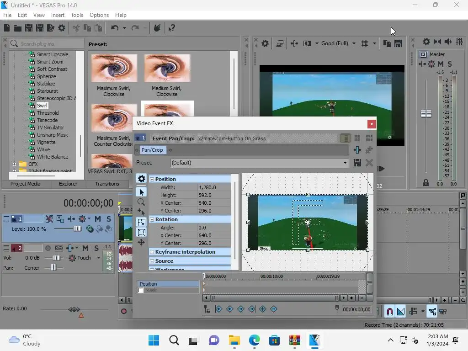
Task: Click the What's This help icon
Action: pos(171,28)
